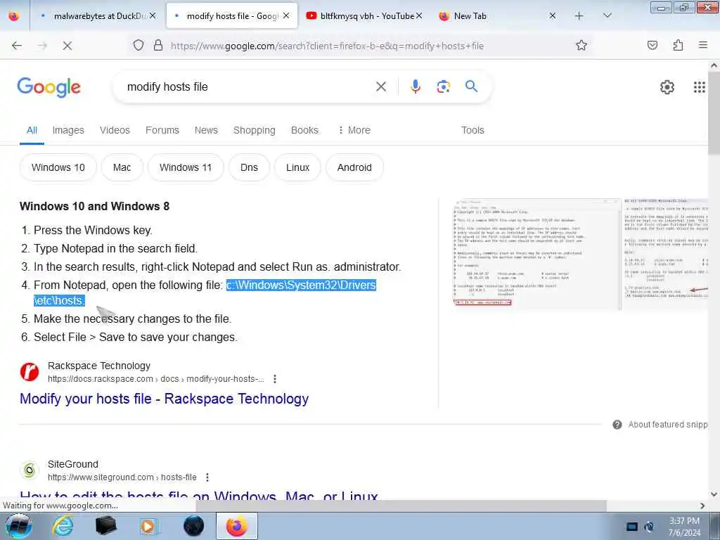
Task: Open Windows Media Player taskbar icon
Action: [x=149, y=526]
